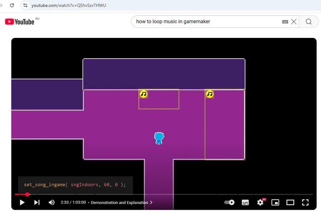Click the set_song_ingame code caption
Screen dimensions: 321x214
75,185
